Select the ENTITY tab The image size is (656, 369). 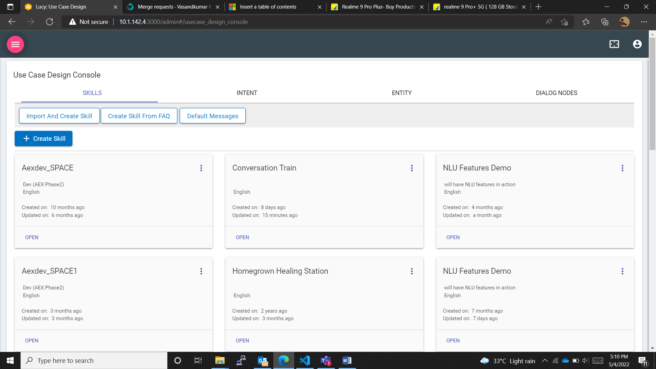click(x=401, y=93)
